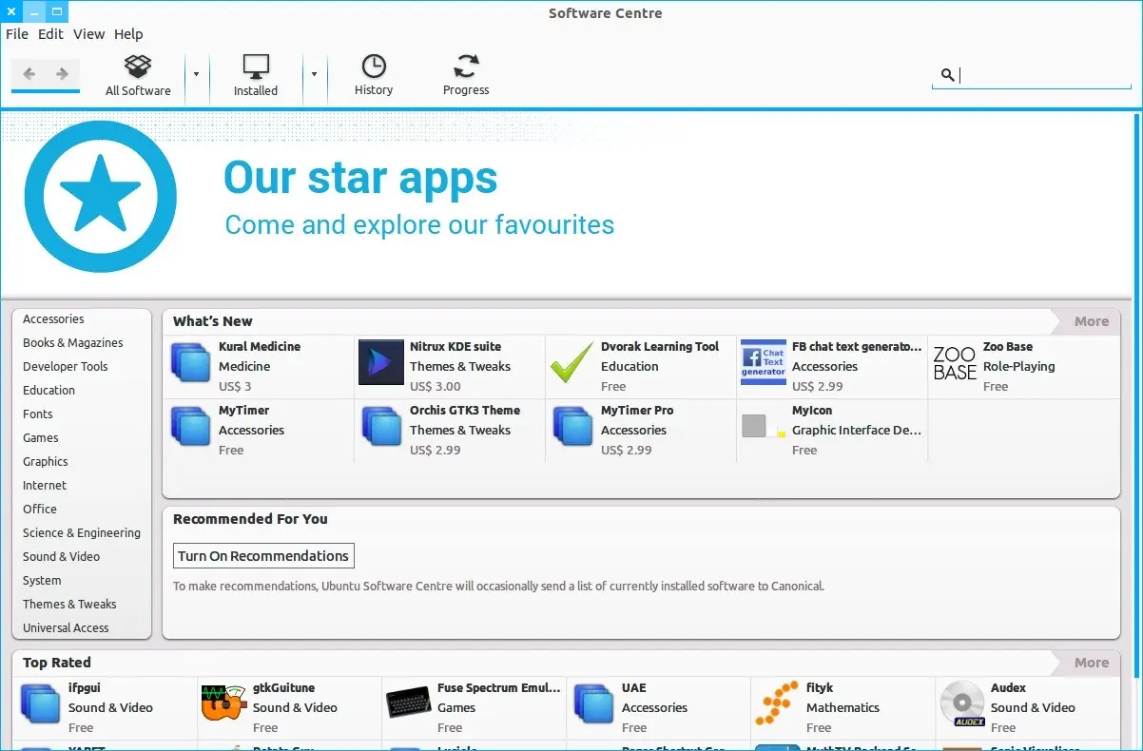Open the File menu
The image size is (1143, 751).
point(17,34)
